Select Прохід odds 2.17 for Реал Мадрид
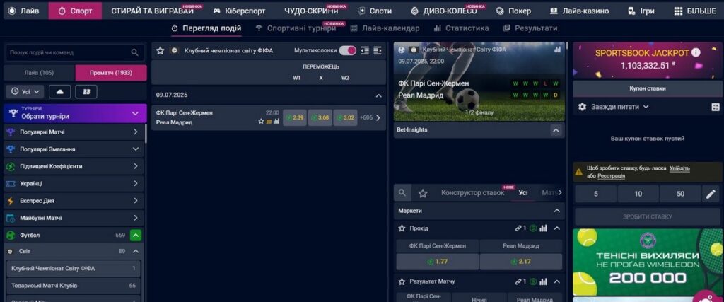The height and width of the screenshot is (302, 724). tap(521, 262)
